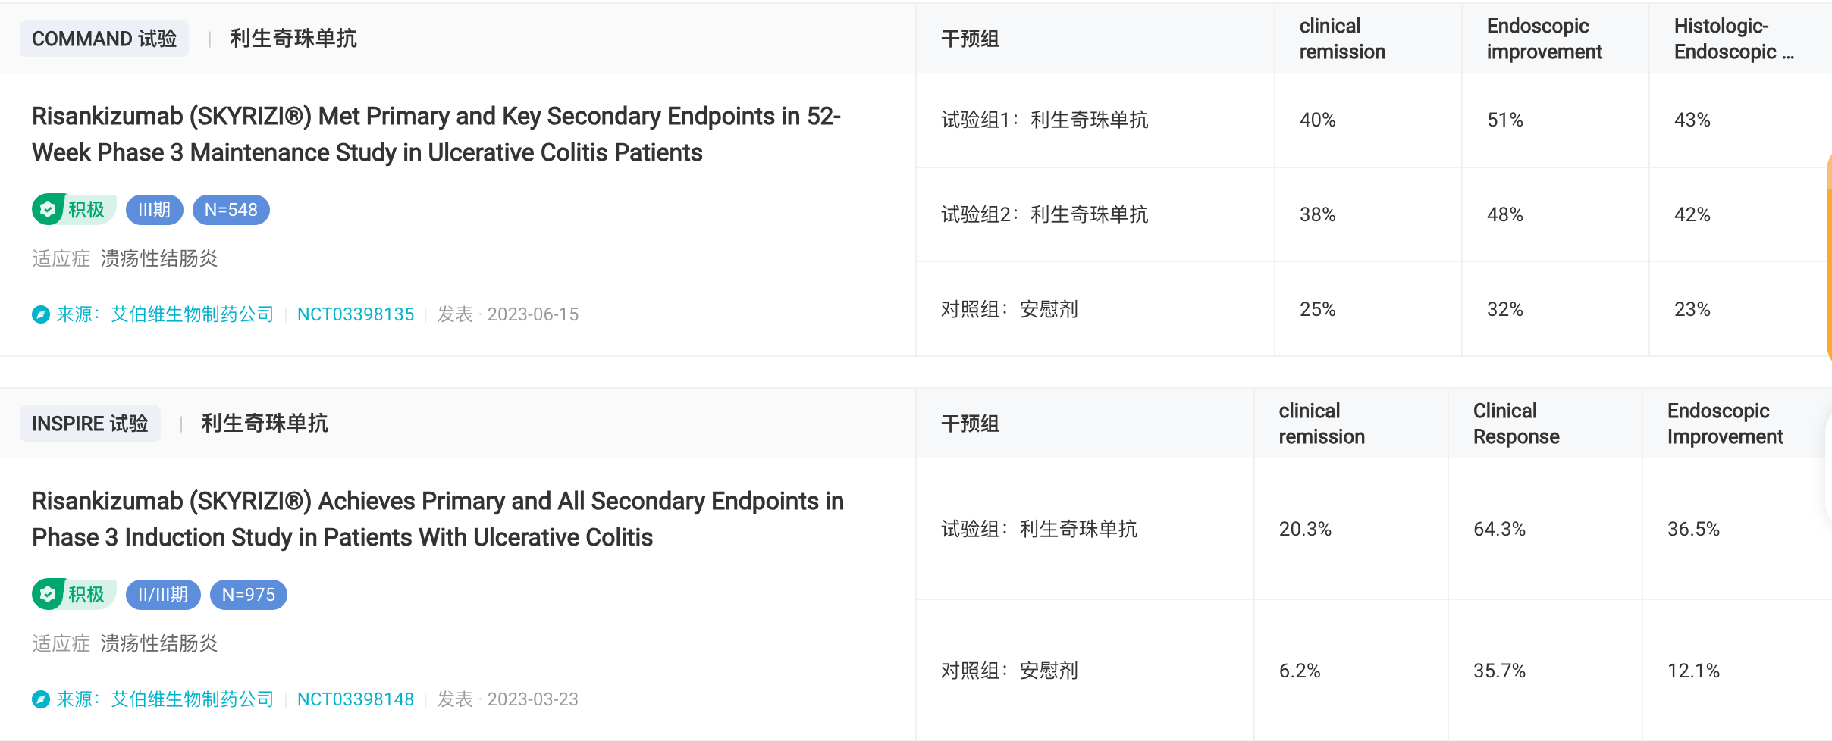Click the 利生奇珠单抗 drug name in COMMAND header
Image resolution: width=1832 pixels, height=741 pixels.
point(293,39)
